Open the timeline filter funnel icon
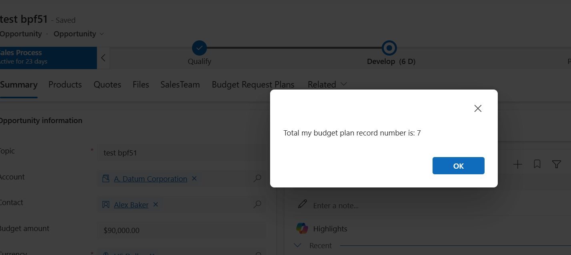This screenshot has height=255, width=571. click(x=556, y=164)
